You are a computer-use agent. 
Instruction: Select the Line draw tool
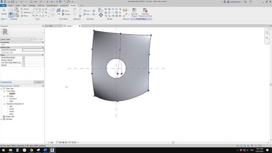point(34,9)
